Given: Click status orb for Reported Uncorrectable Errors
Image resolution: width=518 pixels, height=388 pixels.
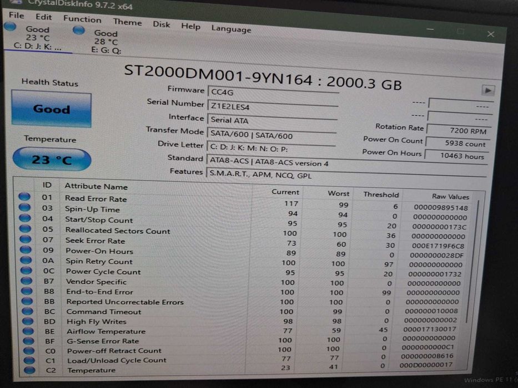Looking at the screenshot, I should click(27, 301).
